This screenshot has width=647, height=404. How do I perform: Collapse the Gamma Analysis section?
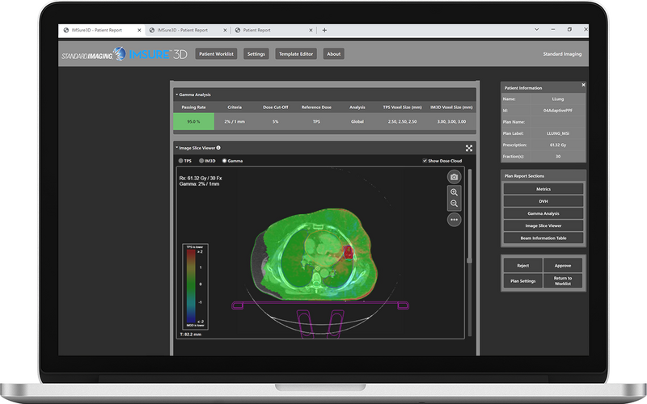pyautogui.click(x=176, y=95)
